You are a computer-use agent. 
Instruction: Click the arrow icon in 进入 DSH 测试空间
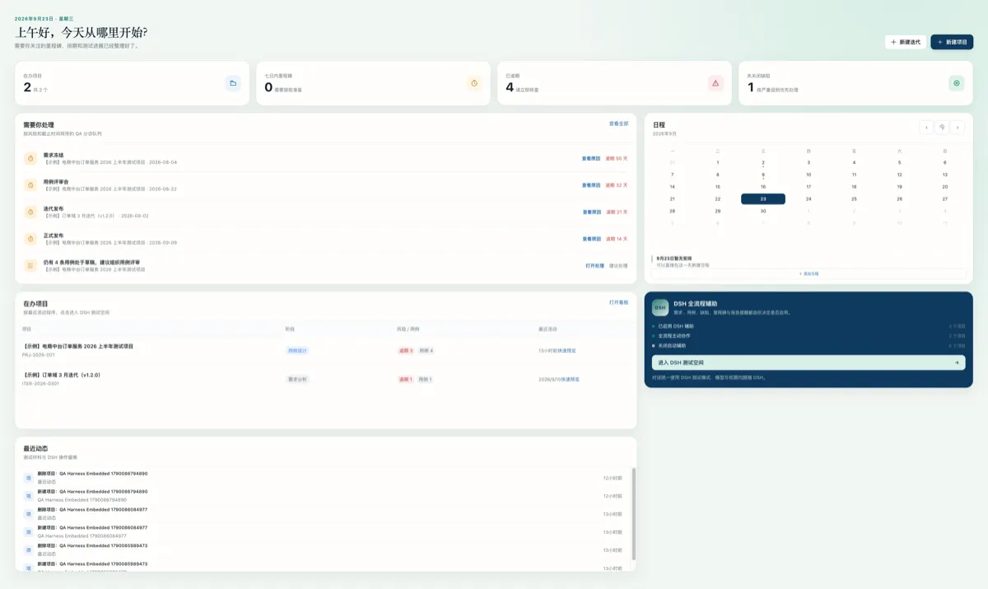pyautogui.click(x=957, y=362)
